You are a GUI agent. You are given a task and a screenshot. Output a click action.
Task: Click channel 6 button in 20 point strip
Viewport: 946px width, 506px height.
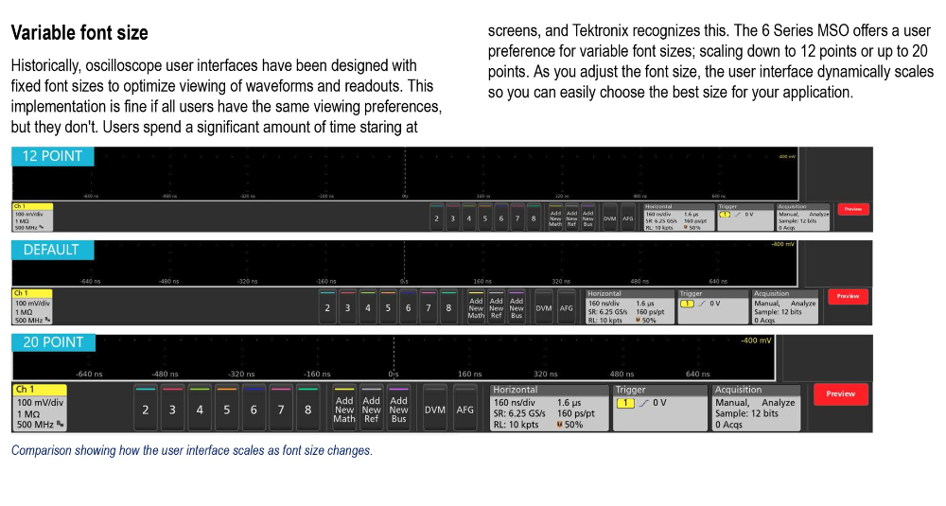pyautogui.click(x=254, y=409)
